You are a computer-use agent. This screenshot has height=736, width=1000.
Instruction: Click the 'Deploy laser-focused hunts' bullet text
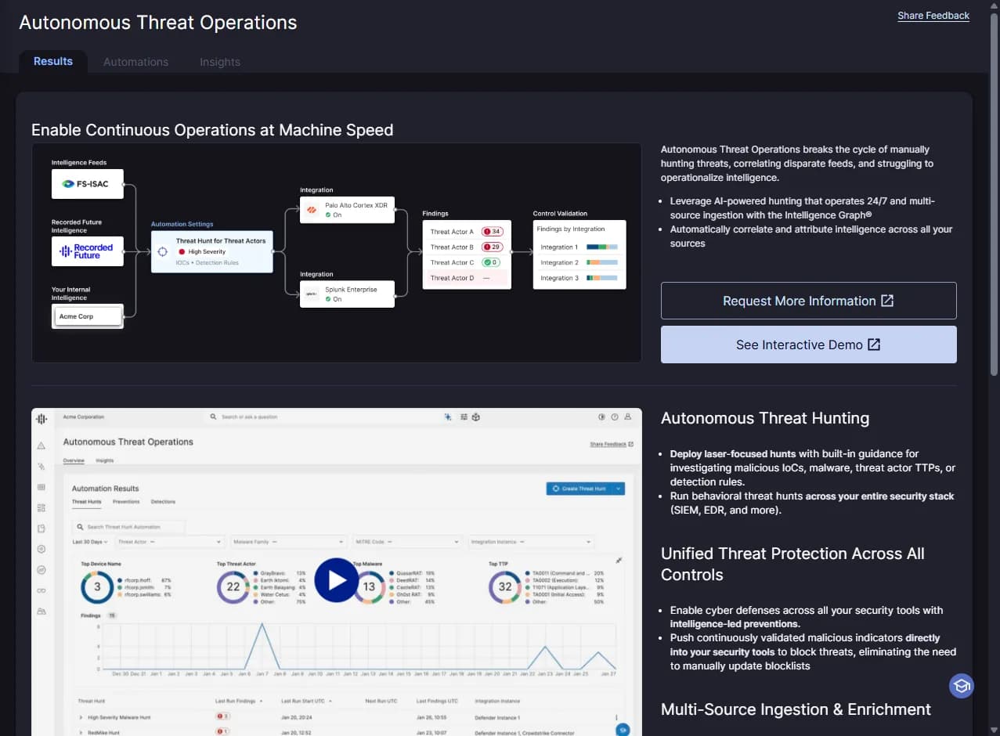click(812, 467)
